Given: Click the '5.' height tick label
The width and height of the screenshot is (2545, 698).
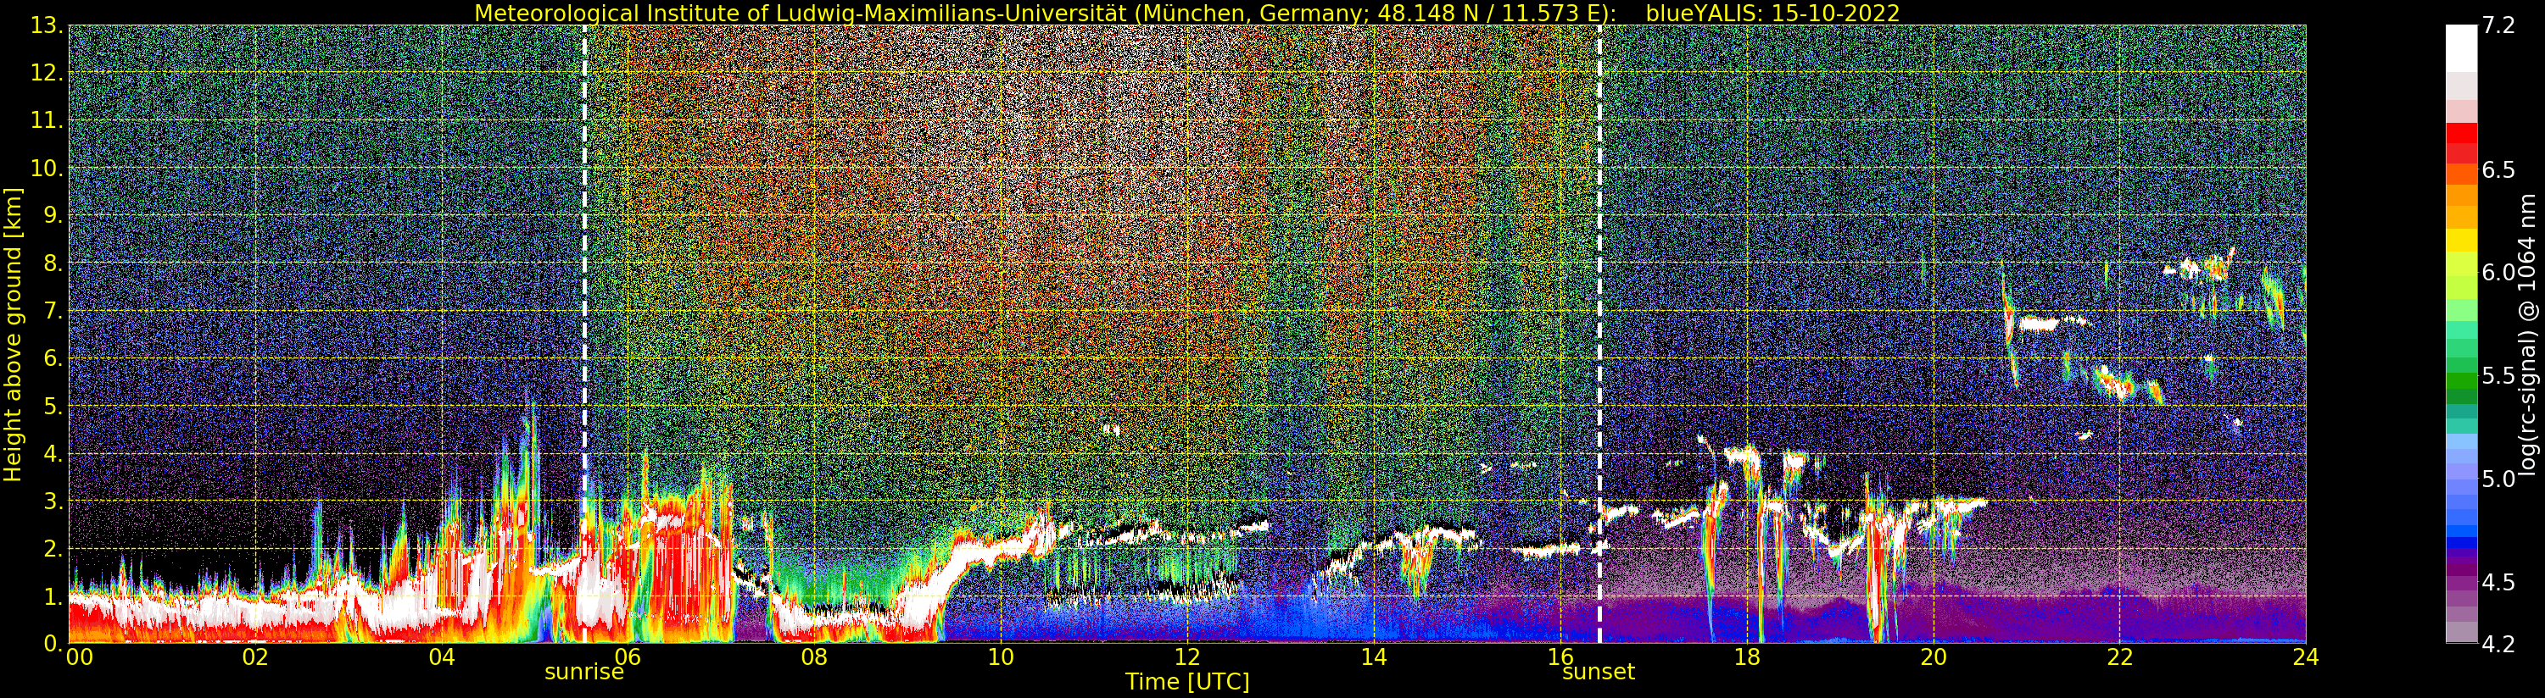Looking at the screenshot, I should pyautogui.click(x=53, y=406).
